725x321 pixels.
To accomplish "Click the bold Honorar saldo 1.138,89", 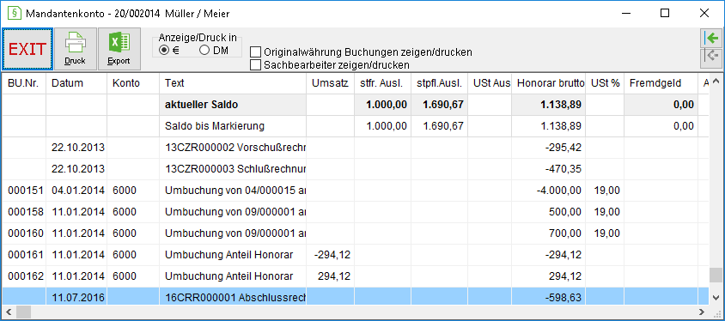I will tap(560, 105).
